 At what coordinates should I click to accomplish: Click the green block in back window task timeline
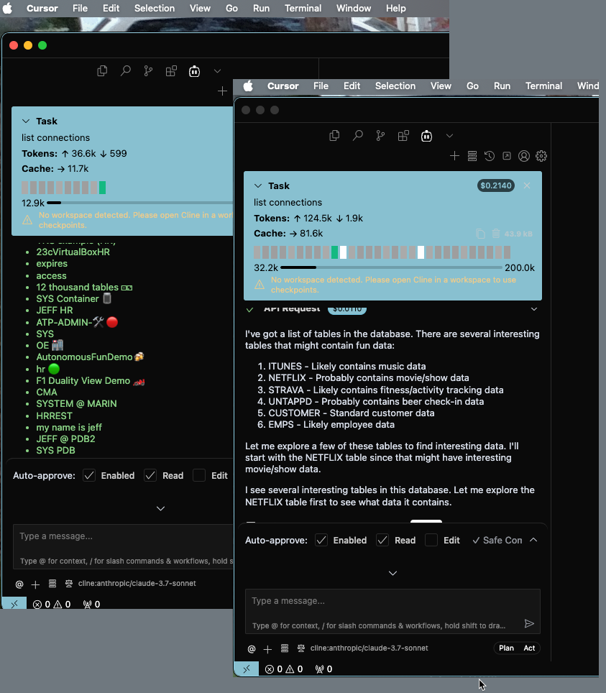[x=103, y=188]
